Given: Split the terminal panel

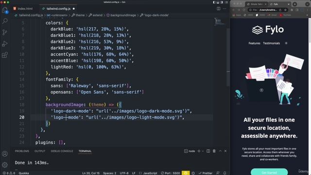Looking at the screenshot, I should click(208, 151).
